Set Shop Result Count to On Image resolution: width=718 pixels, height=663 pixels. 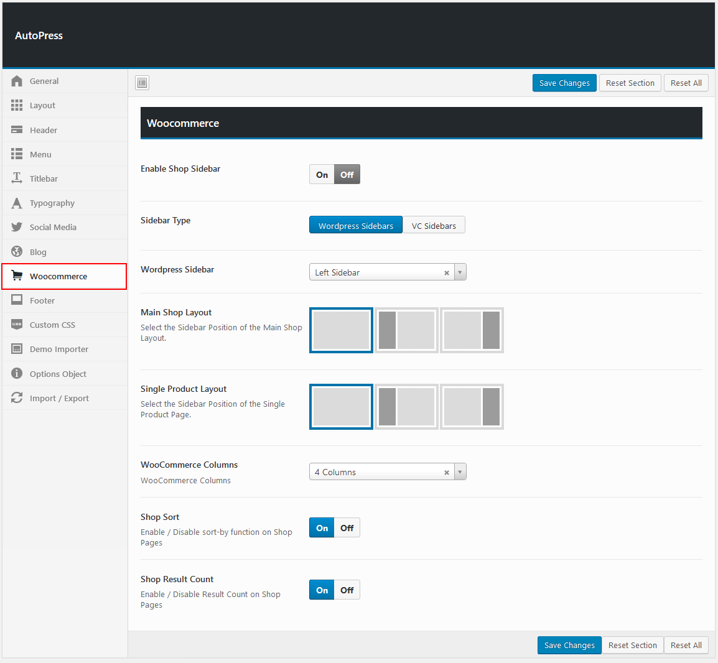[x=322, y=590]
